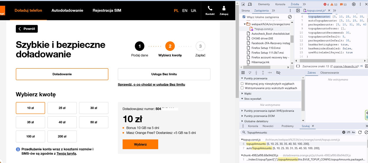Go back with the Powrót button
The width and height of the screenshot is (368, 163).
27,29
